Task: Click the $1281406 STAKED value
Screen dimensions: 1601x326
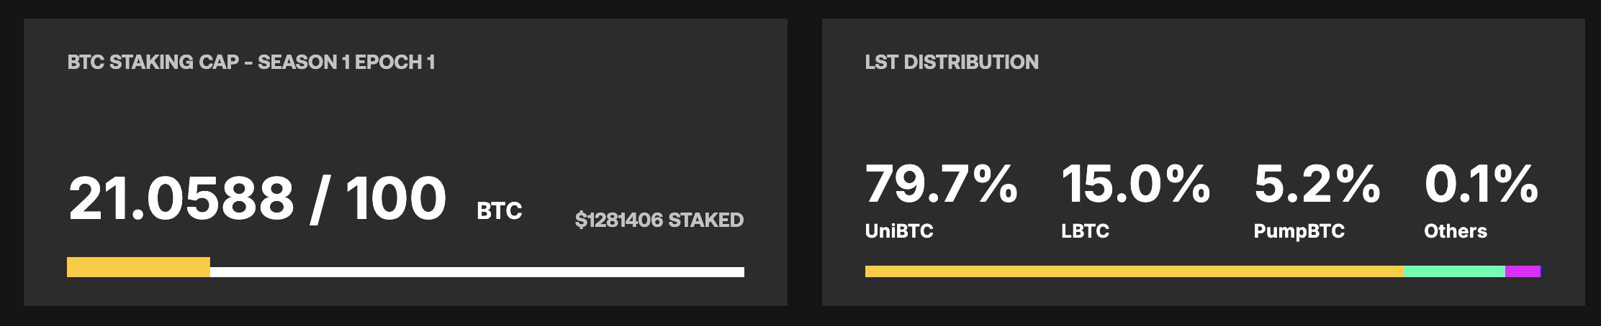Action: (659, 220)
